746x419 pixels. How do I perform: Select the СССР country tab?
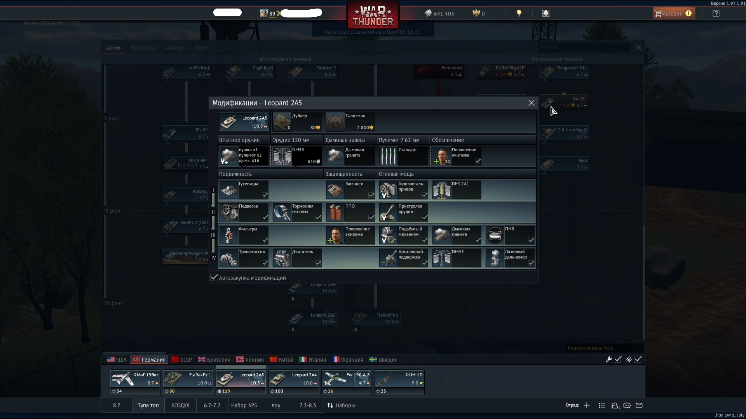[x=182, y=360]
